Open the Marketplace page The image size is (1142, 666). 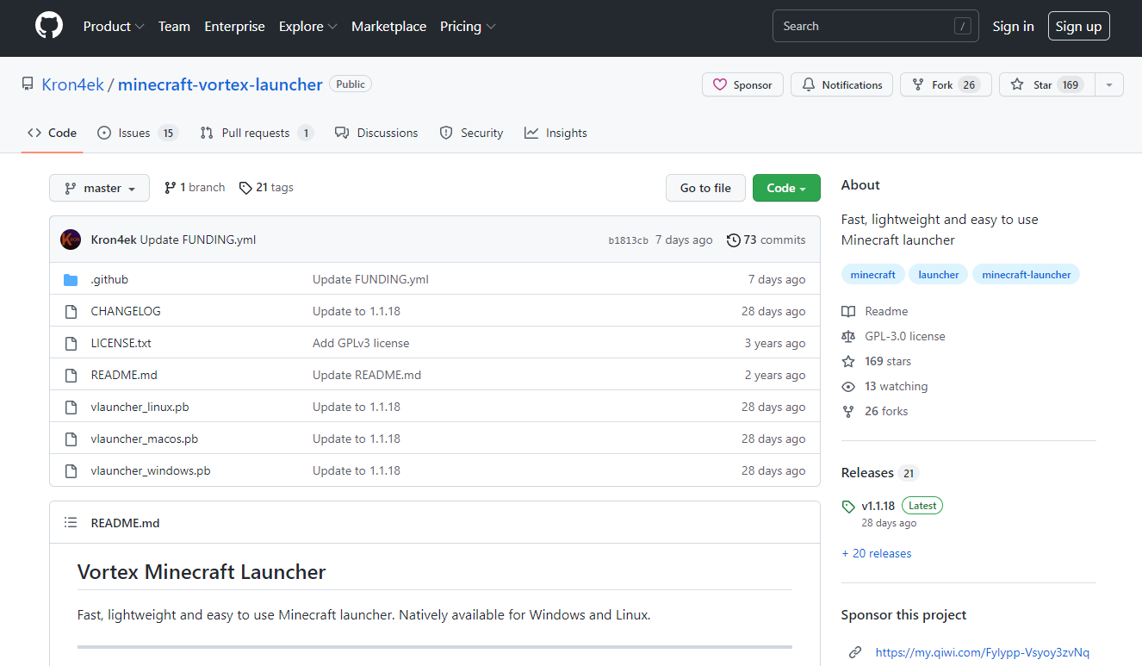pos(388,26)
